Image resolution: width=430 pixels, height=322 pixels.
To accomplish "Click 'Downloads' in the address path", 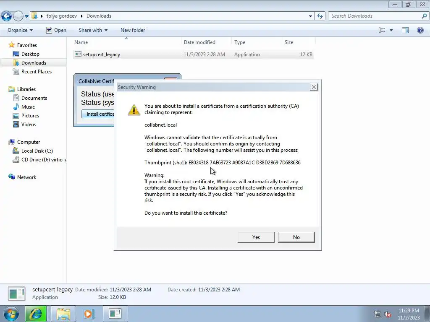I will pyautogui.click(x=99, y=16).
